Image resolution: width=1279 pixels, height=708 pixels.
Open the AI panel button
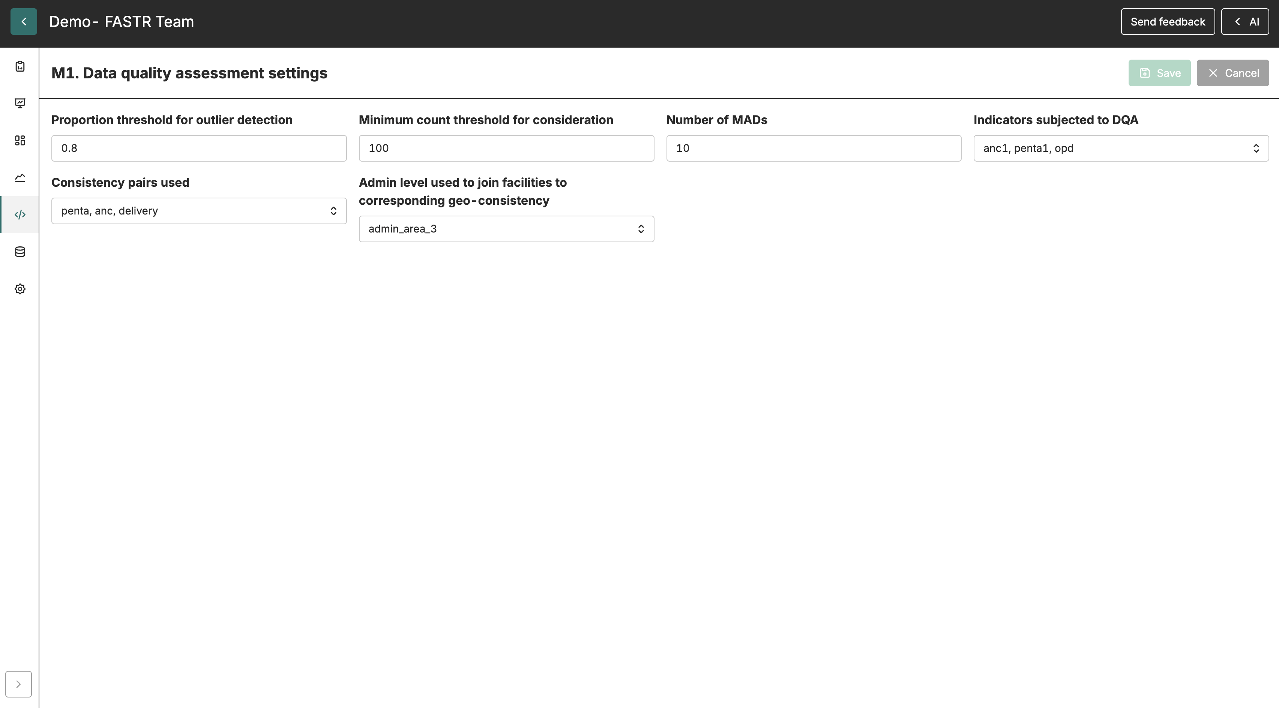(x=1245, y=21)
